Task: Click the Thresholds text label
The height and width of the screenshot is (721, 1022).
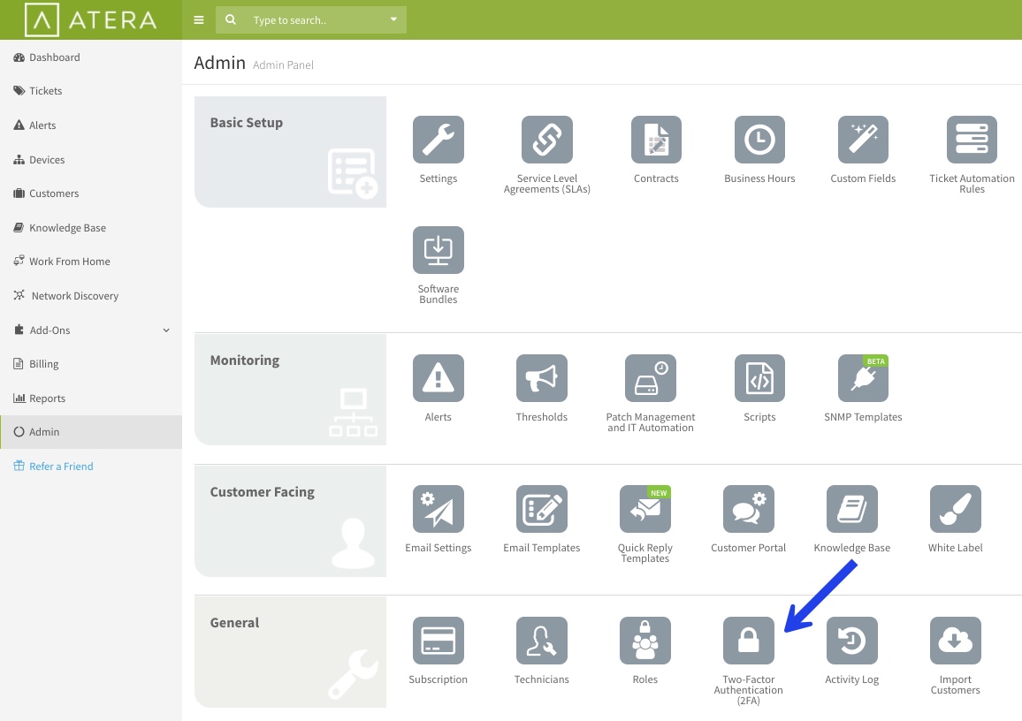Action: pyautogui.click(x=542, y=417)
